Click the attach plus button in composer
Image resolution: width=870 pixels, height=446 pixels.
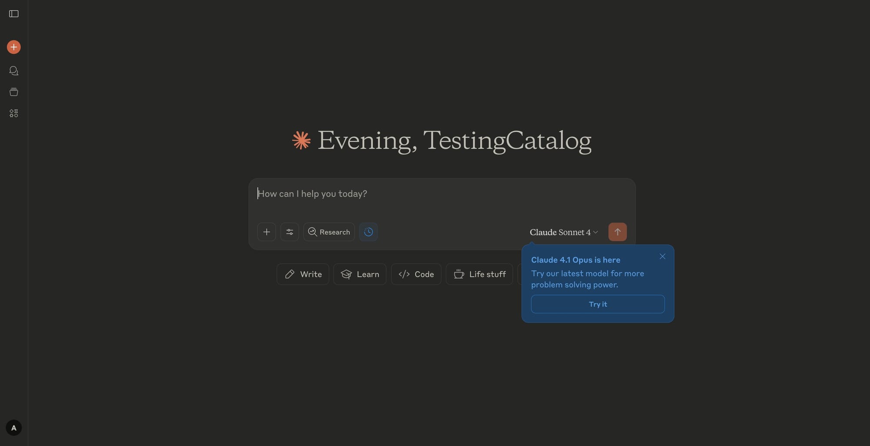point(267,232)
